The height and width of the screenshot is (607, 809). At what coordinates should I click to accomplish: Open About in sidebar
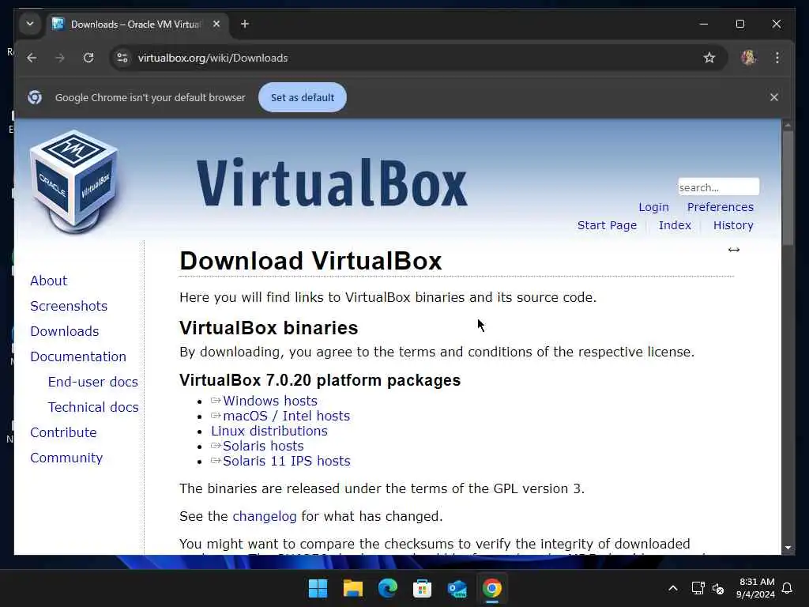pyautogui.click(x=48, y=281)
